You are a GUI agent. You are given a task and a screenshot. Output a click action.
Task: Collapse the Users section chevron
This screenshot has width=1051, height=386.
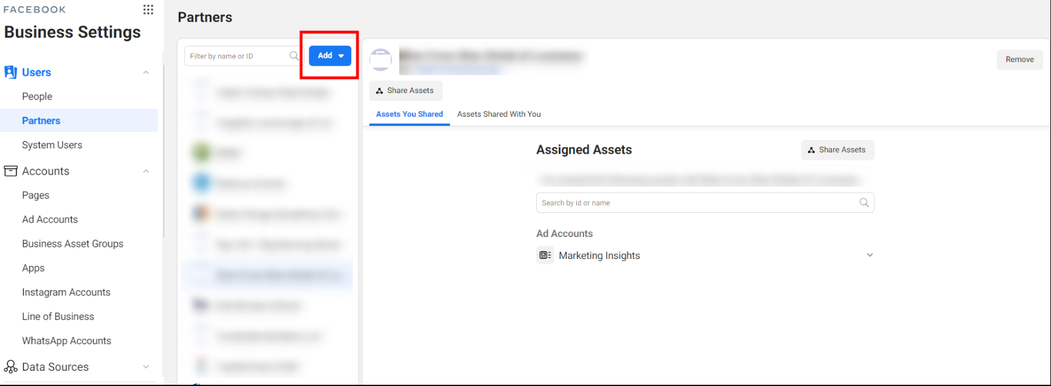146,72
